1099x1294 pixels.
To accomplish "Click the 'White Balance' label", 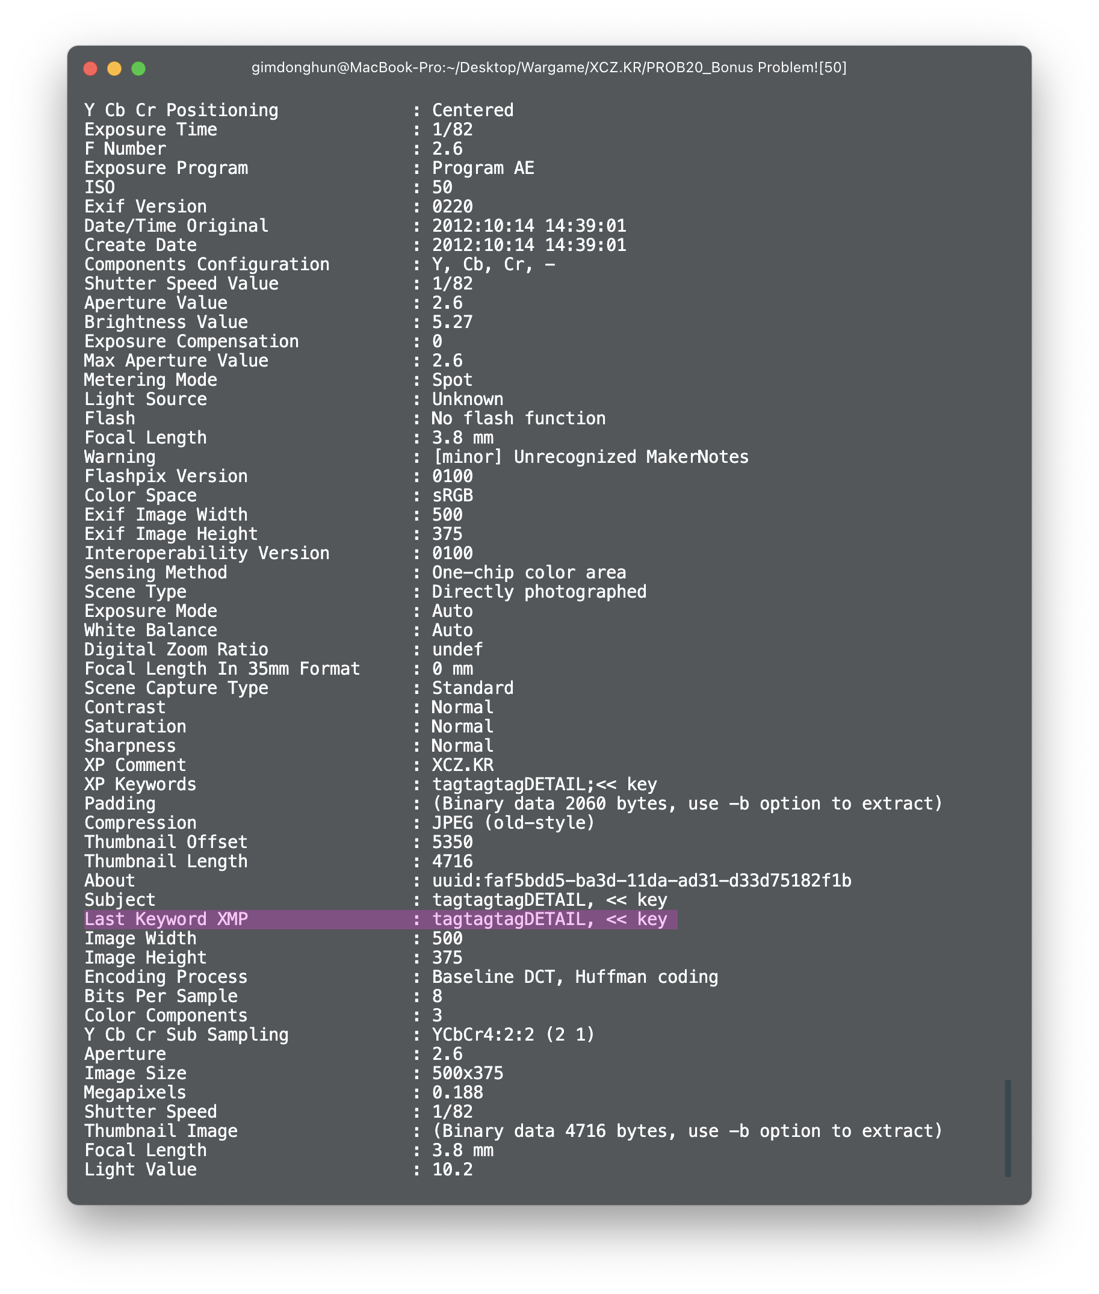I will point(151,631).
